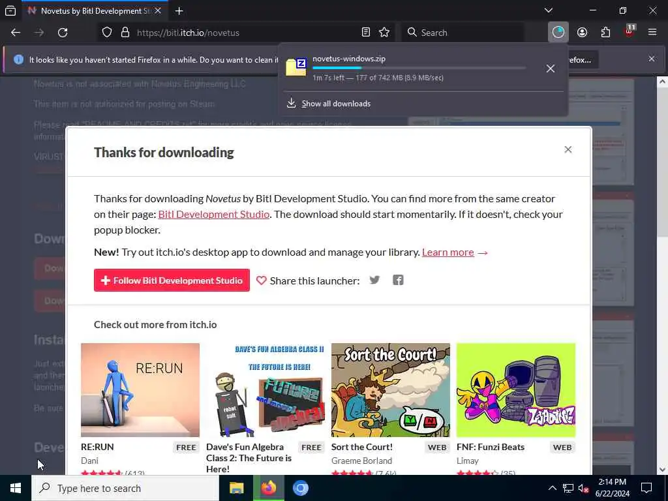Expand the system tray hidden icons chevron
668x501 pixels.
(x=552, y=488)
